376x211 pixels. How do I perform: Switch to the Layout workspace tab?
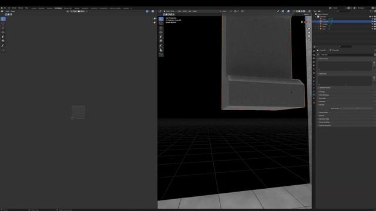click(34, 8)
